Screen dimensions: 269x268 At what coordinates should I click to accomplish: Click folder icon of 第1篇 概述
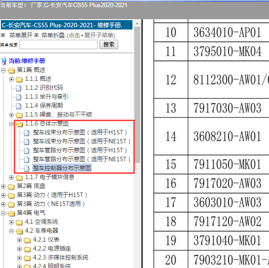(x=12, y=70)
